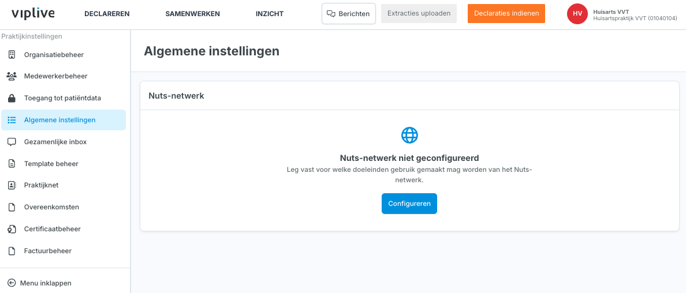Select Toegang tot patiëntdata
Image resolution: width=686 pixels, height=293 pixels.
click(x=64, y=98)
